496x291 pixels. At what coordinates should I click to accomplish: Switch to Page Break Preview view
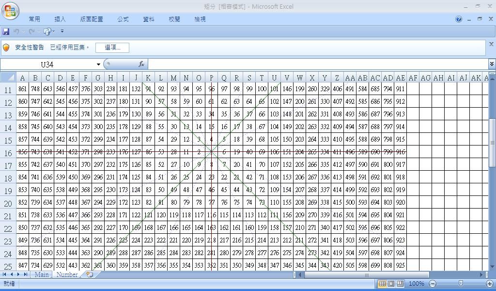click(400, 284)
